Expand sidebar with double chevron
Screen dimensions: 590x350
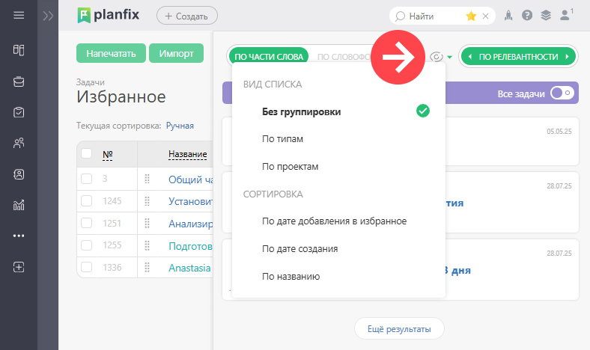pyautogui.click(x=48, y=16)
